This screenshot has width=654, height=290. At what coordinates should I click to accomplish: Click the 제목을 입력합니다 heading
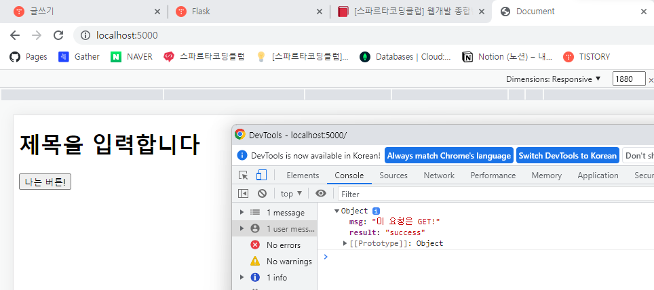tap(110, 144)
